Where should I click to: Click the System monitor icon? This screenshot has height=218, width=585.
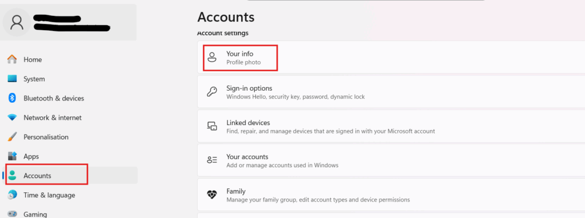tap(13, 79)
